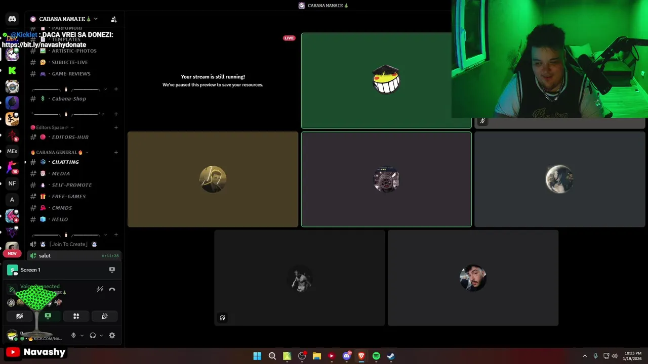
Task: Select the MEs server in sidebar
Action: [12, 151]
